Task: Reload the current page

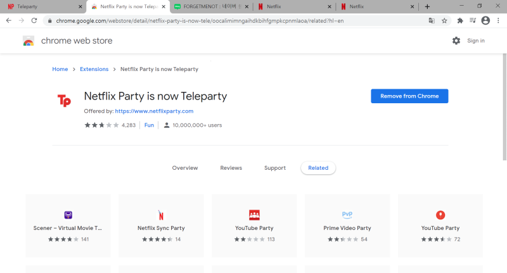Action: (34, 20)
